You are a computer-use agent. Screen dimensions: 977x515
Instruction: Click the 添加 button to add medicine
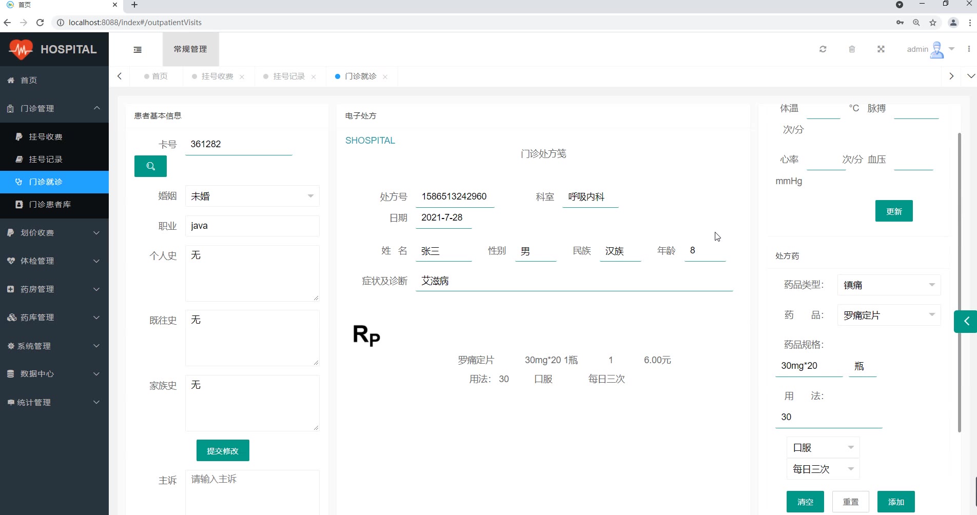(x=895, y=502)
